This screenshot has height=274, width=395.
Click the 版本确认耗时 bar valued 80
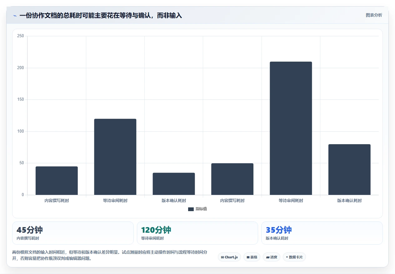(349, 170)
